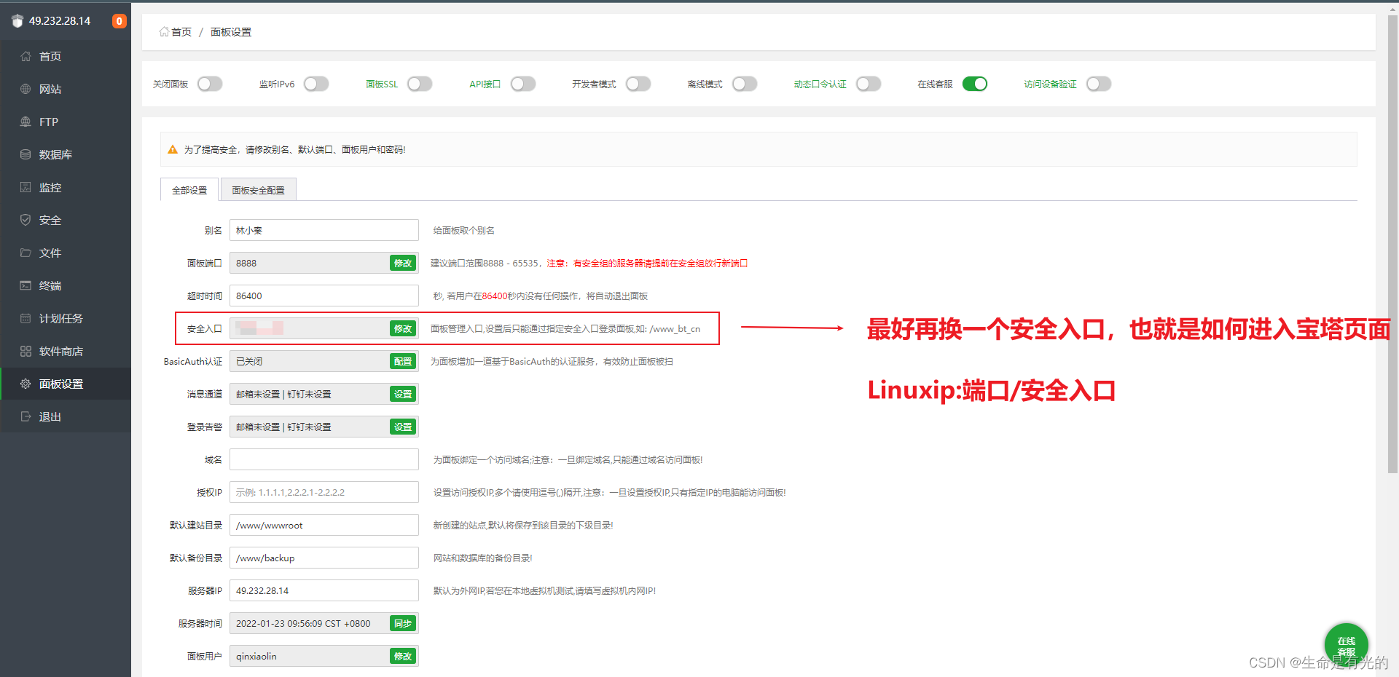Click 访问设备验证 label link
Image resolution: width=1399 pixels, height=677 pixels.
(x=1051, y=84)
